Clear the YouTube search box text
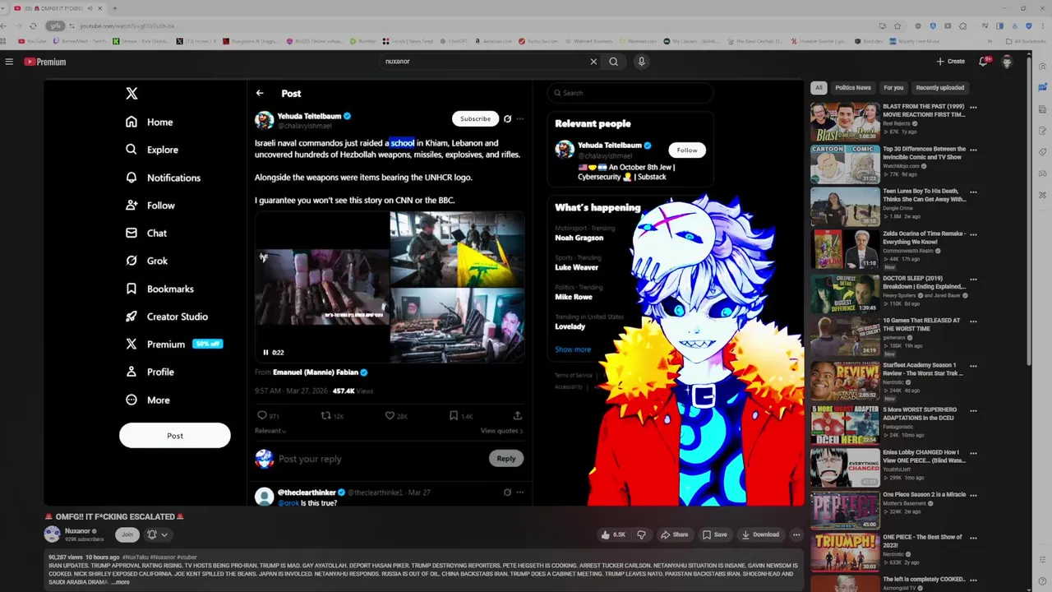The image size is (1052, 592). tap(593, 62)
